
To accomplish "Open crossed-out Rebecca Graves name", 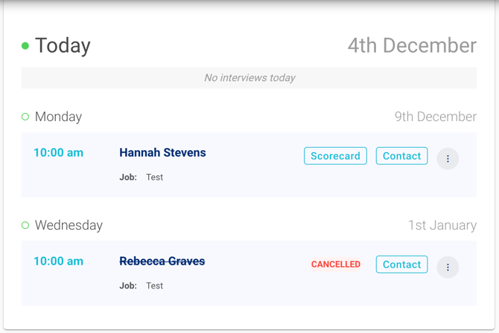I will click(162, 261).
